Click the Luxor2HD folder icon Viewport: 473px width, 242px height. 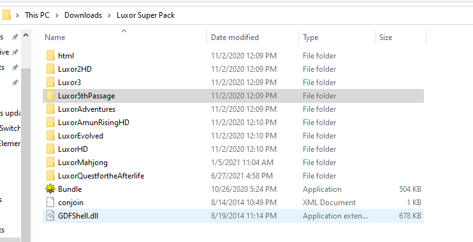tap(50, 69)
